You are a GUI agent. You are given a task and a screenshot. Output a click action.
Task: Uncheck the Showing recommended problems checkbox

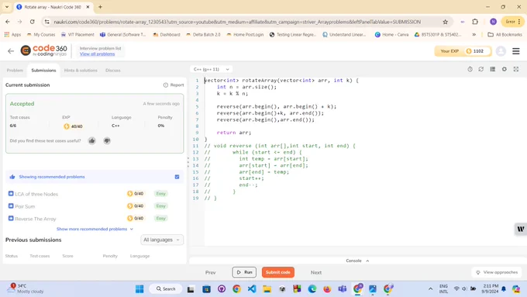tap(177, 177)
